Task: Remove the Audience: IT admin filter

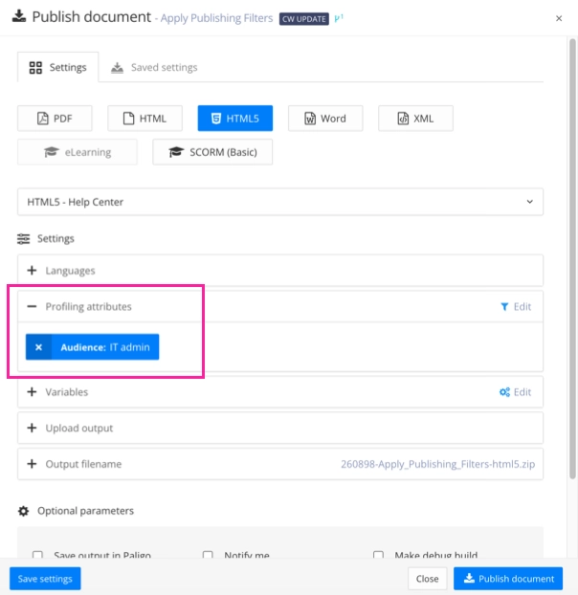Action: click(38, 347)
